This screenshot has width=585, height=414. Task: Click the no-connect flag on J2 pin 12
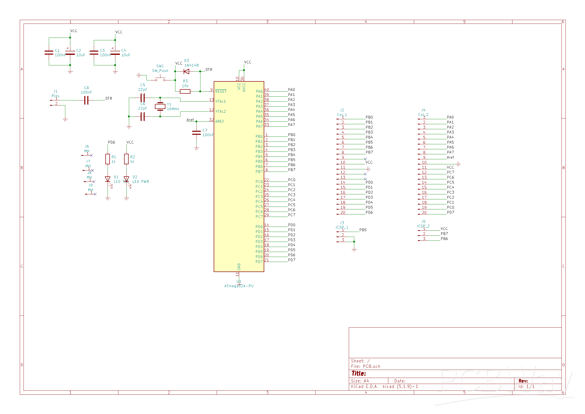[x=365, y=174]
